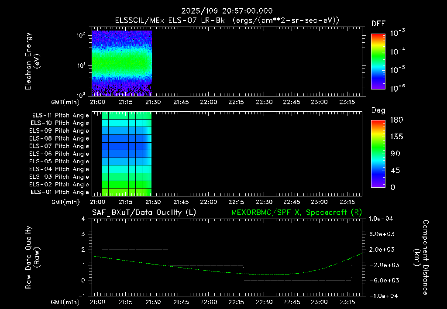The height and width of the screenshot is (309, 447).
Task: Select the "ELS-07 Pitch Angle" row label
Action: (59, 146)
